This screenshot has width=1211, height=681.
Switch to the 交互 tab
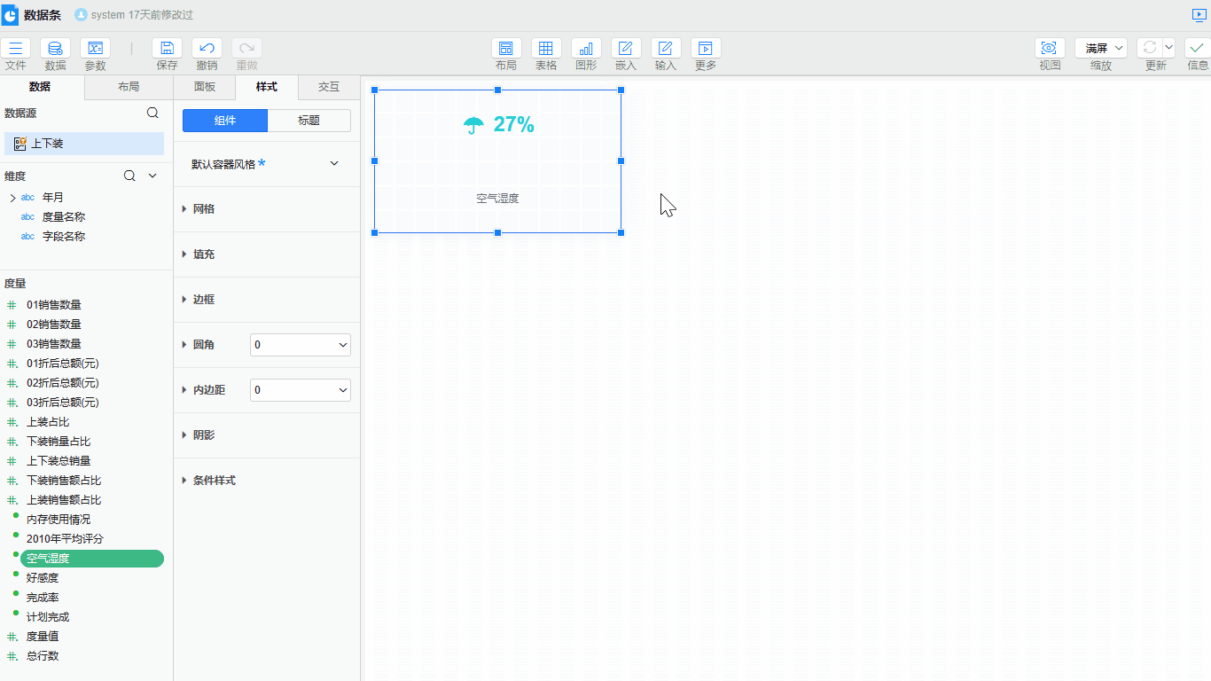point(329,87)
